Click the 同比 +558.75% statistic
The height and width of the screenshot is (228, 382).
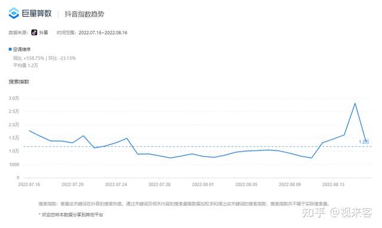pos(29,58)
